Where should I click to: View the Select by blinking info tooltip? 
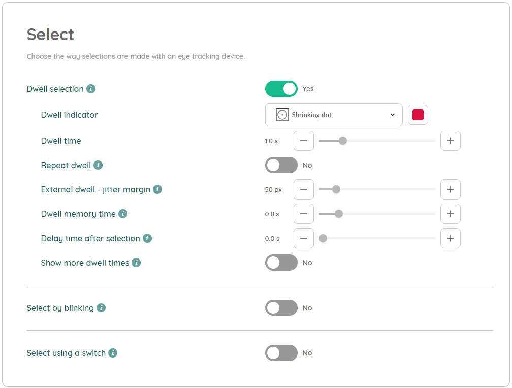coord(102,307)
